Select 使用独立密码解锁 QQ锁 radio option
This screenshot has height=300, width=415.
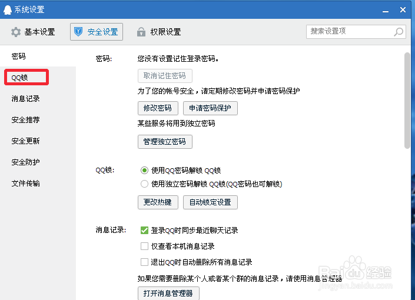(x=144, y=184)
